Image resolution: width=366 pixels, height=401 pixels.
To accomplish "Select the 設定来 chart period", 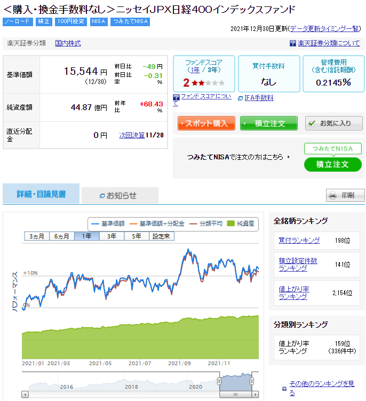I will (x=162, y=236).
